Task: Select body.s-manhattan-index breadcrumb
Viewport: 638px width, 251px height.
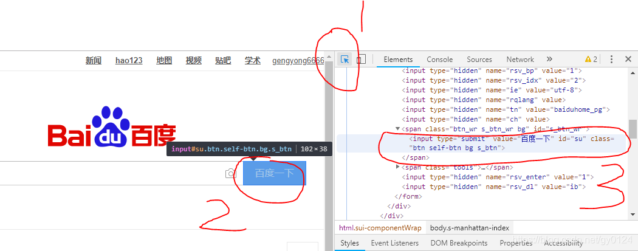Action: pyautogui.click(x=469, y=228)
